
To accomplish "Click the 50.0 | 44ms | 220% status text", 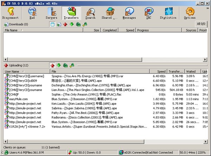I will pyautogui.click(x=193, y=152).
